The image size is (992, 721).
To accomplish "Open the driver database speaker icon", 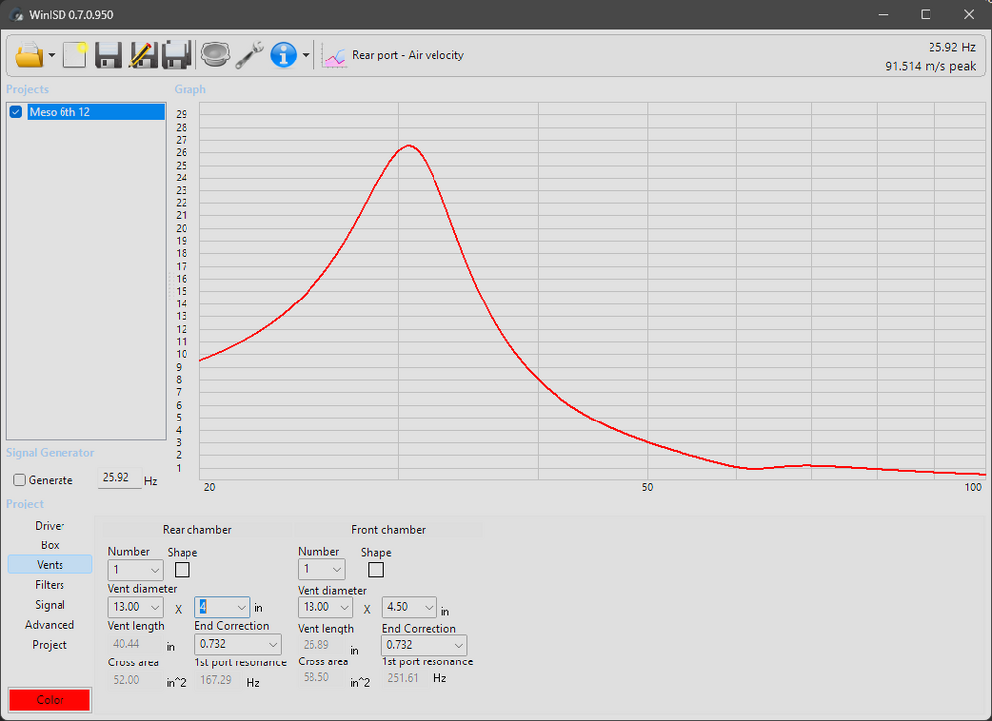I will [x=215, y=55].
